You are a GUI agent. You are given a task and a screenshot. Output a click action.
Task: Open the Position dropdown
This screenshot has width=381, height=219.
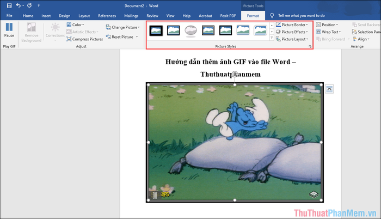[x=327, y=25]
